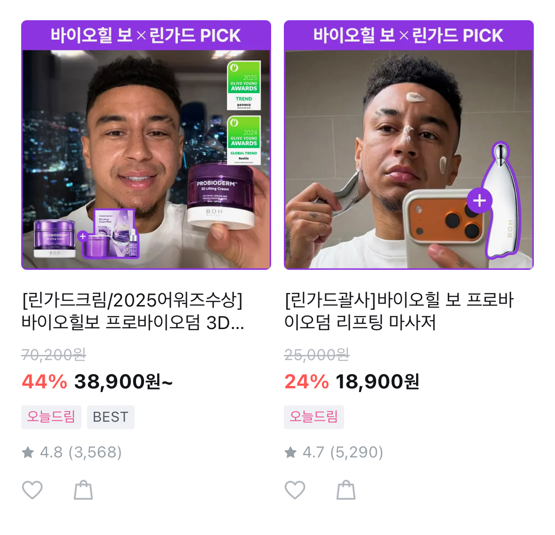Click purple plus icon on massager image
This screenshot has width=555, height=535.
pyautogui.click(x=479, y=200)
